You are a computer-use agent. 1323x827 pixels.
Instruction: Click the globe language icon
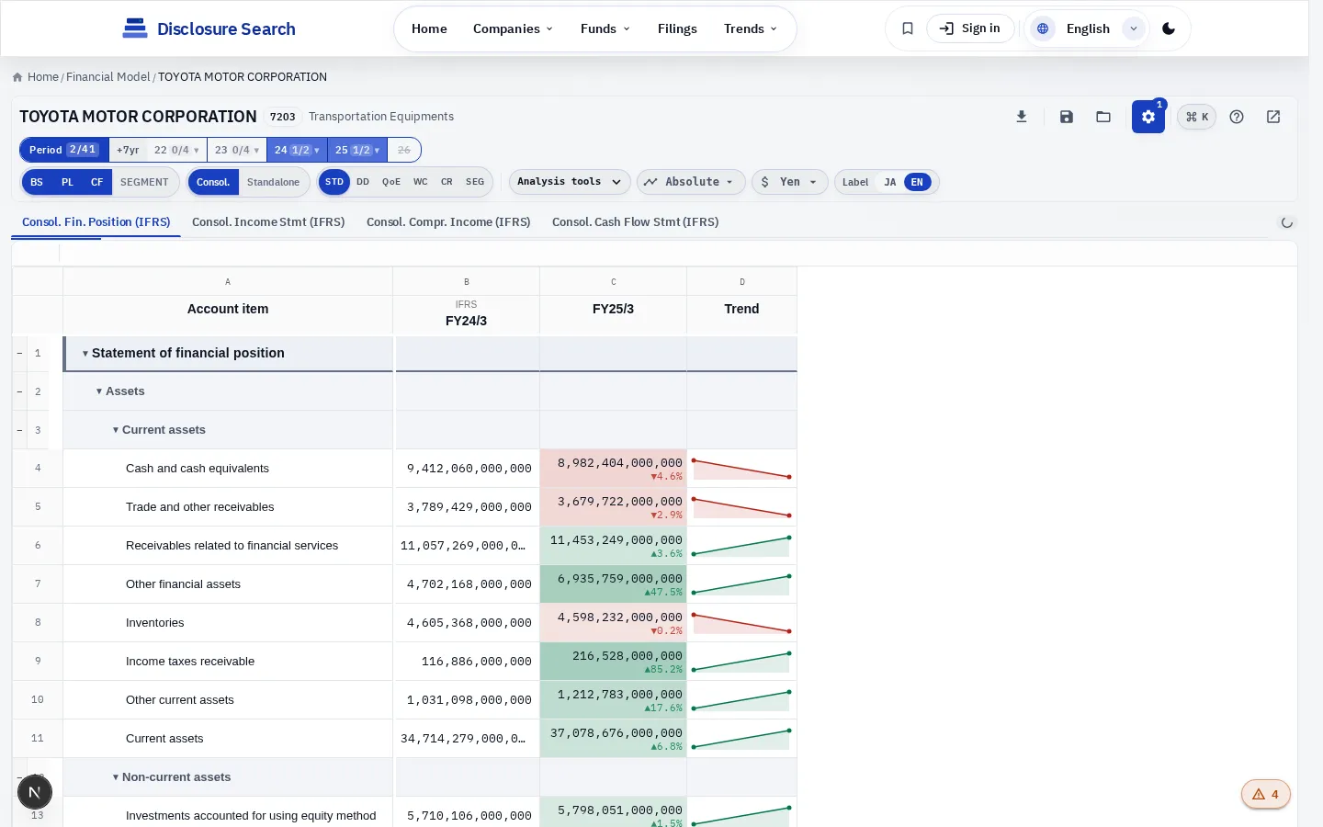(x=1043, y=28)
